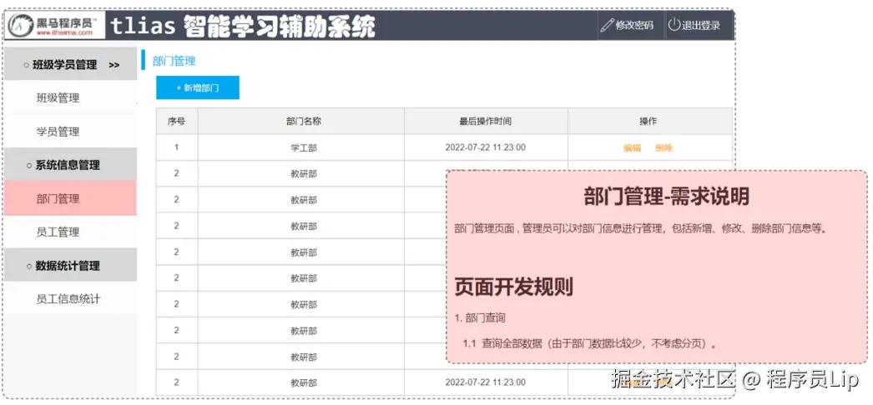Screen dimensions: 873x405
Task: Click the 部门名称 column header
Action: [301, 121]
